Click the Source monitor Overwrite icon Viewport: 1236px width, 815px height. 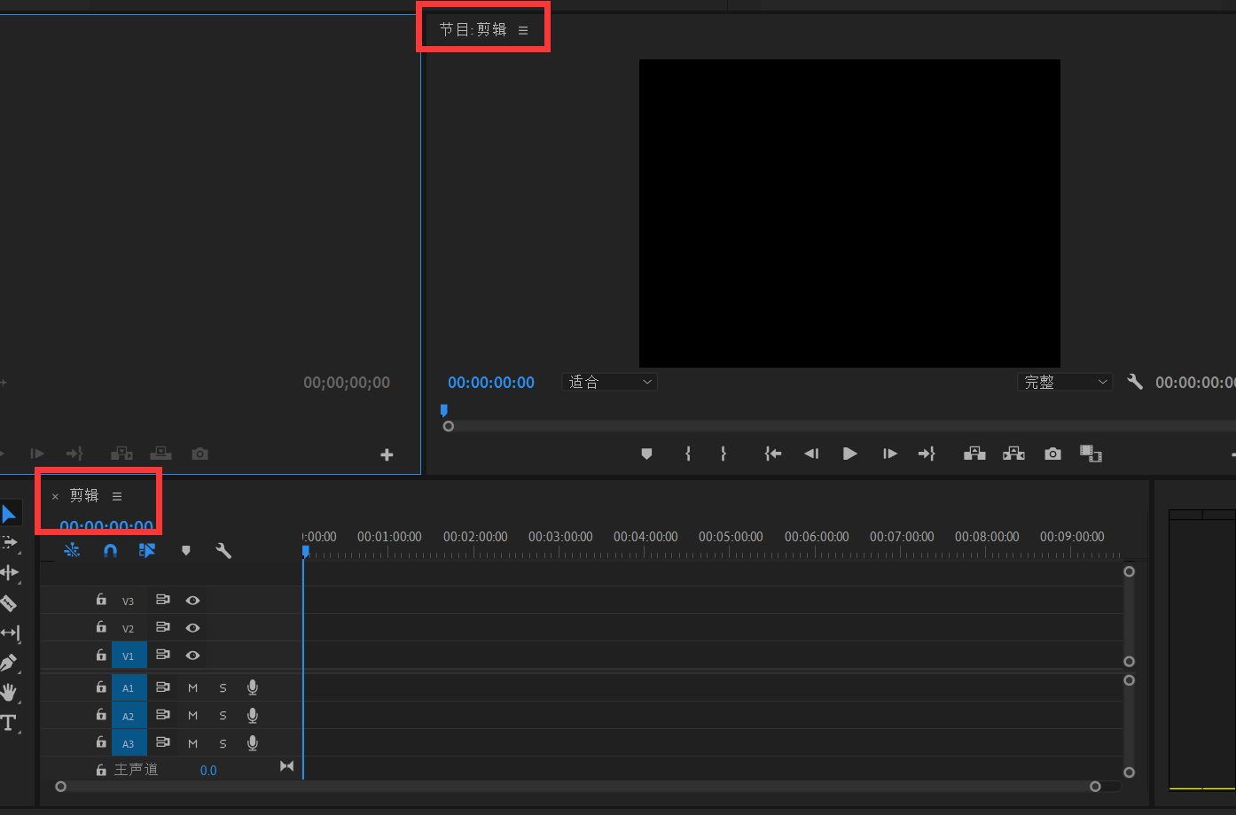pyautogui.click(x=160, y=454)
